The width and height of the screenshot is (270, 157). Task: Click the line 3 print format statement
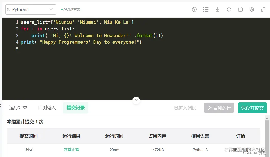pyautogui.click(x=97, y=36)
